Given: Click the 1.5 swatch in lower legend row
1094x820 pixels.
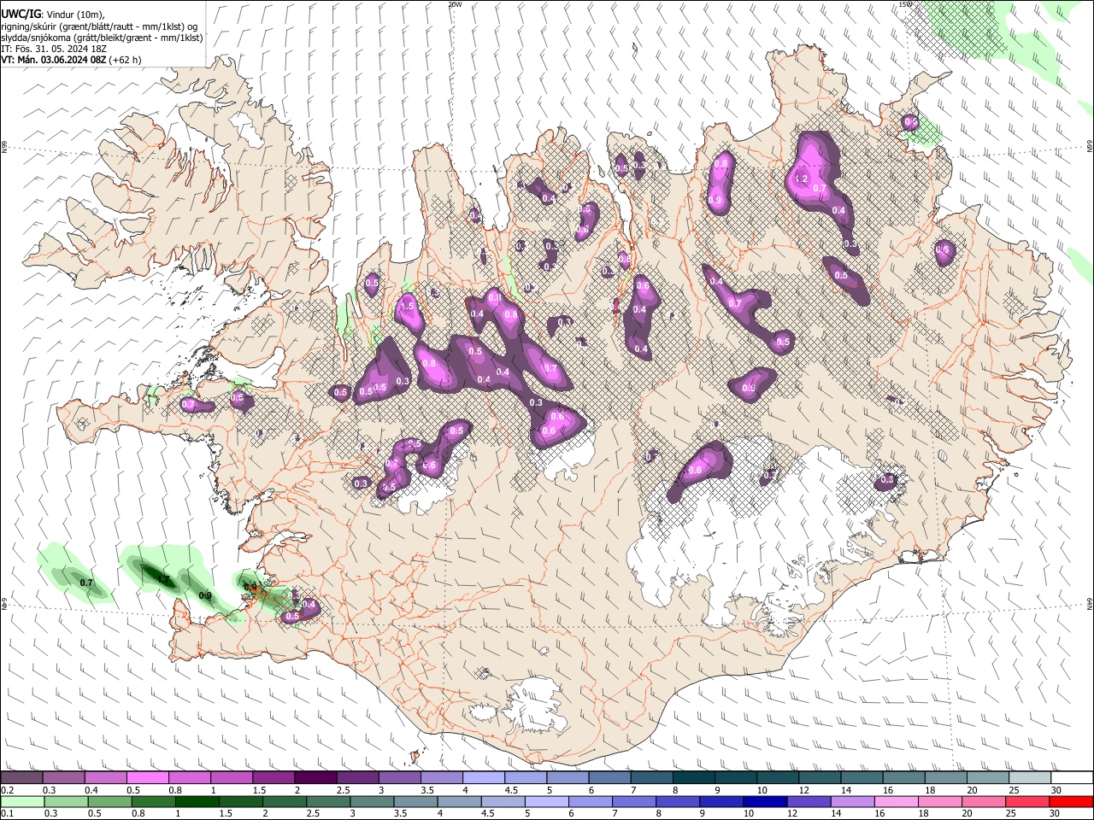Looking at the screenshot, I should 240,801.
